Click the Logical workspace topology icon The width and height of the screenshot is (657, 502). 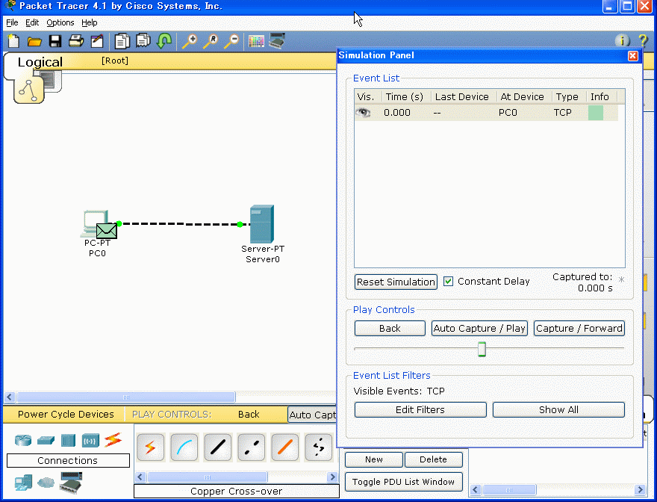(28, 90)
